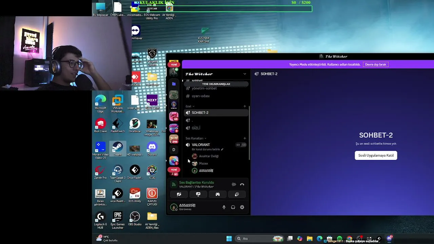This screenshot has height=244, width=434.
Task: Open Copilot from the taskbar
Action: click(x=300, y=239)
